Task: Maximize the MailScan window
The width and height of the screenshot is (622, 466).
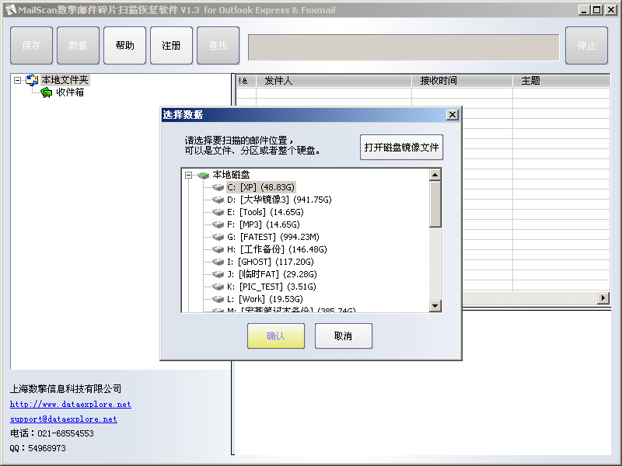Action: 596,10
